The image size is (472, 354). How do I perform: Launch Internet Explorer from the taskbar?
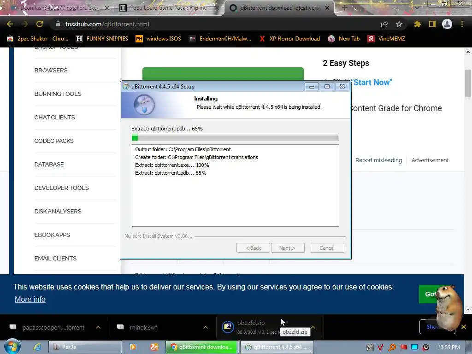[37, 347]
